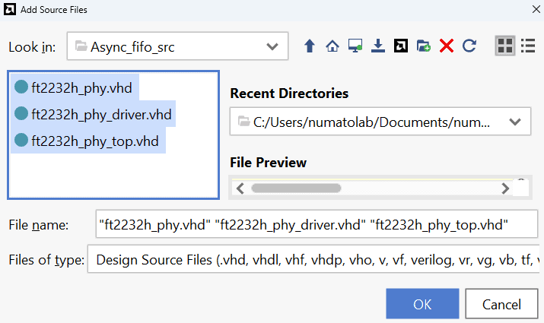This screenshot has height=323, width=544.
Task: Open the Look in folder dropdown
Action: coord(272,46)
